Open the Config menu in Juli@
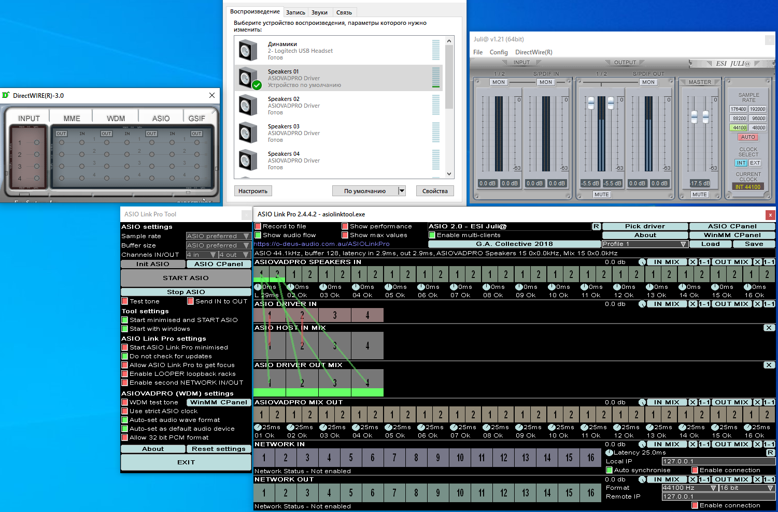This screenshot has height=512, width=778. click(498, 52)
